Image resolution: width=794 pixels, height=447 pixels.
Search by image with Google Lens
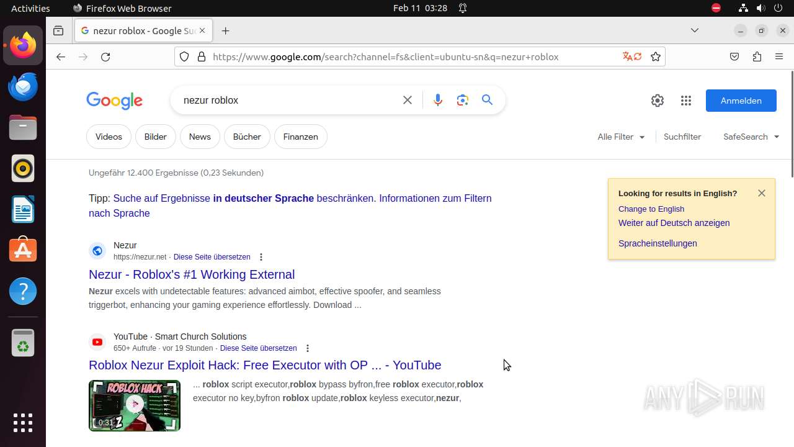[x=463, y=100]
